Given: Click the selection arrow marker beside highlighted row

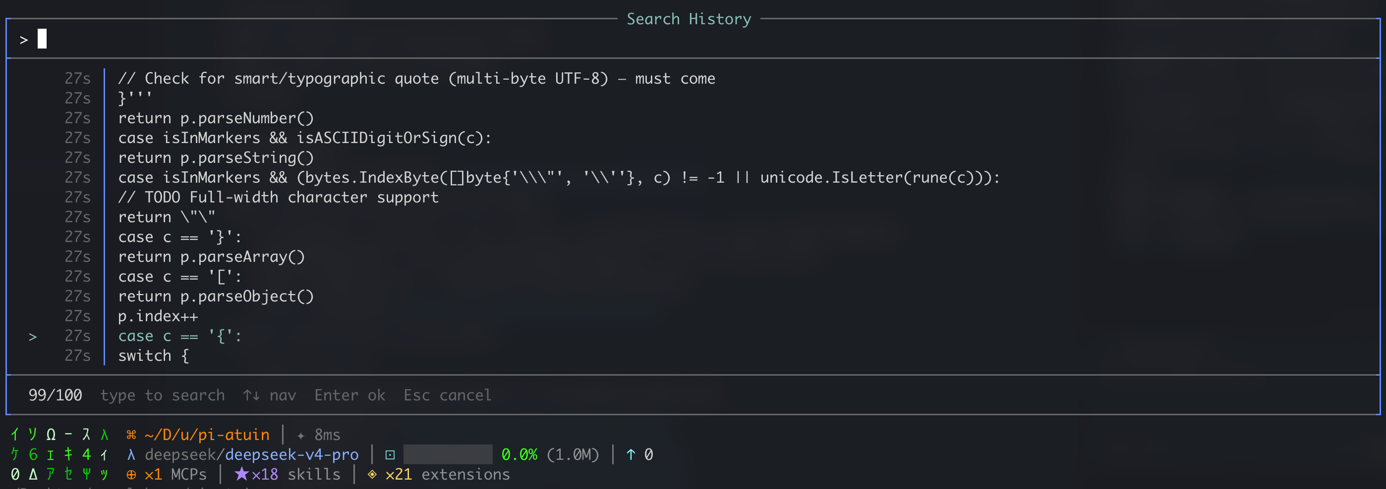Looking at the screenshot, I should pyautogui.click(x=33, y=337).
